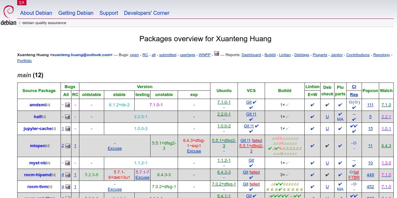Go to the Support page
This screenshot has width=397, height=198.
109,13
